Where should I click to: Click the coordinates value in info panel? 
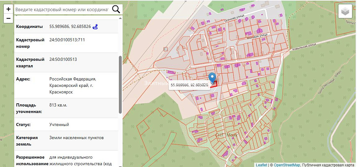(x=70, y=27)
